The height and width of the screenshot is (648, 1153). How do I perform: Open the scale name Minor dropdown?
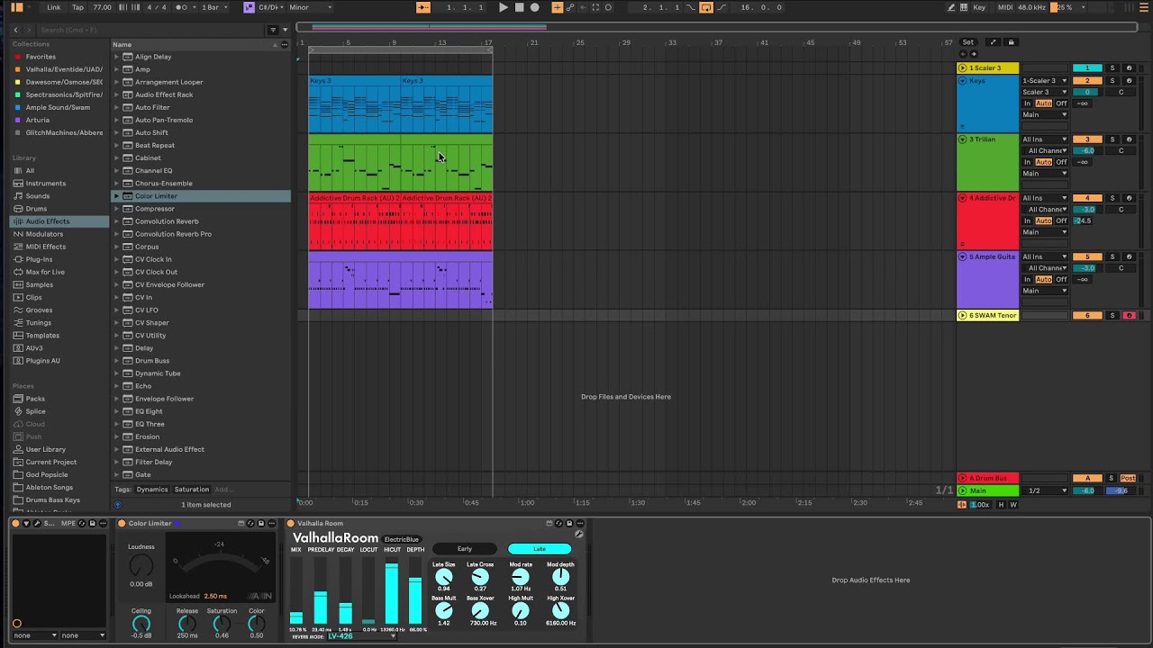pos(310,7)
